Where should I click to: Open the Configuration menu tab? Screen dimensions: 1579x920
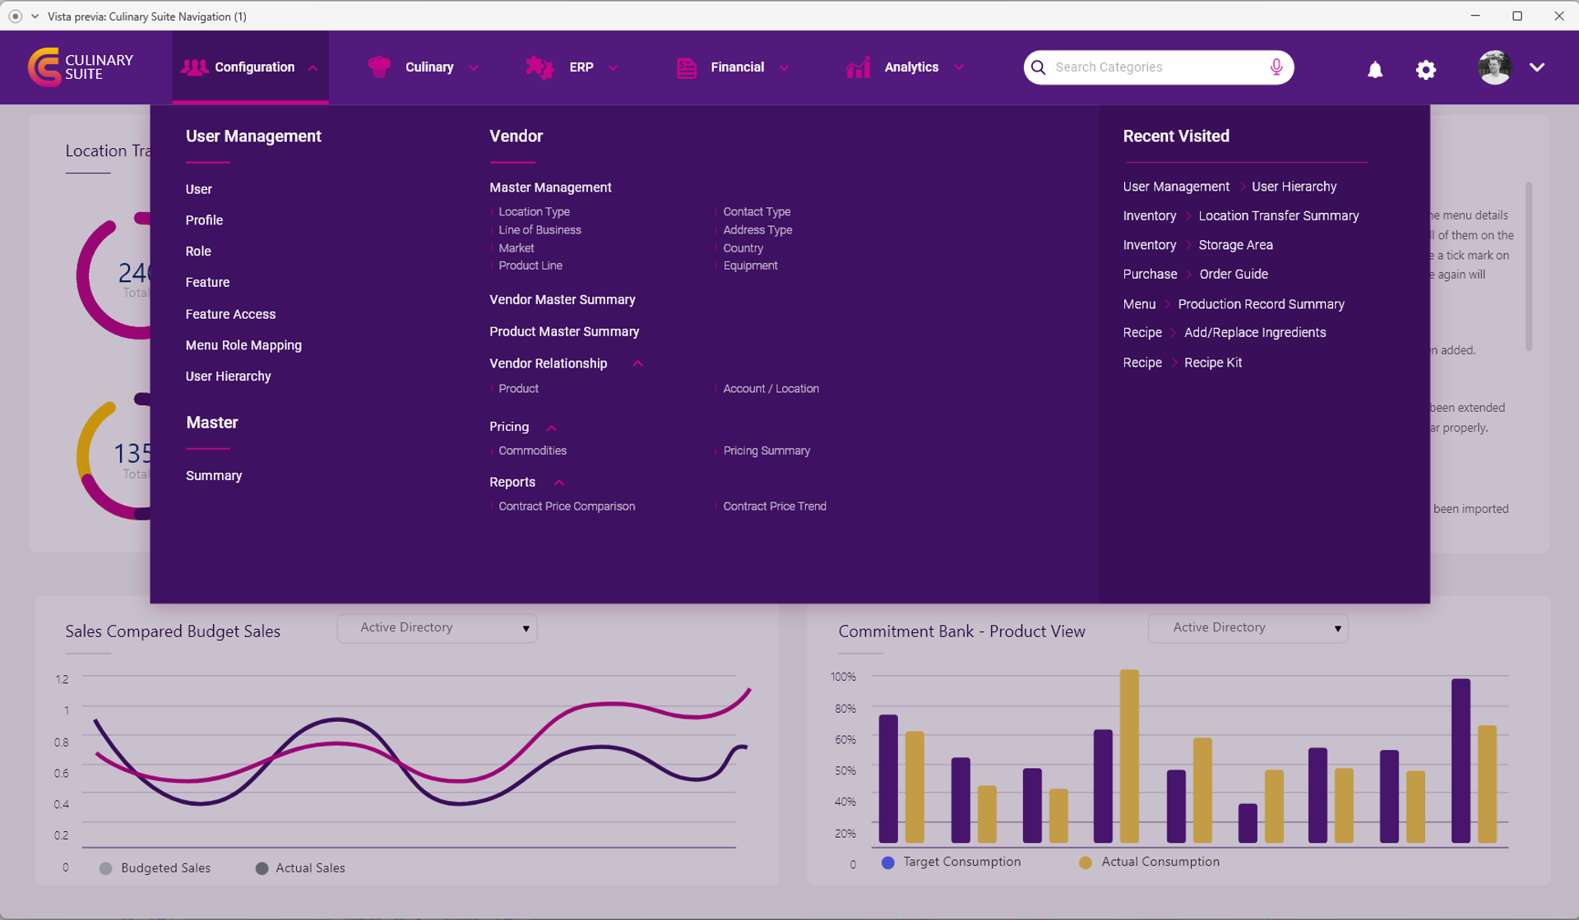(x=250, y=67)
